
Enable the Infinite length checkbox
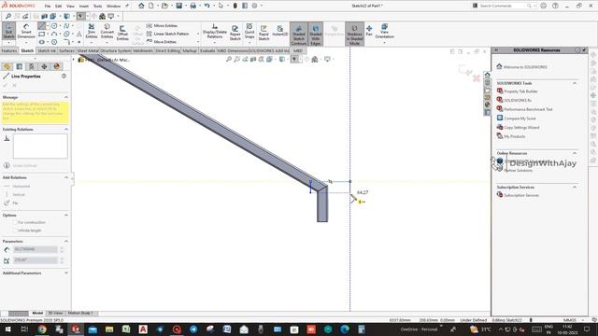15,231
